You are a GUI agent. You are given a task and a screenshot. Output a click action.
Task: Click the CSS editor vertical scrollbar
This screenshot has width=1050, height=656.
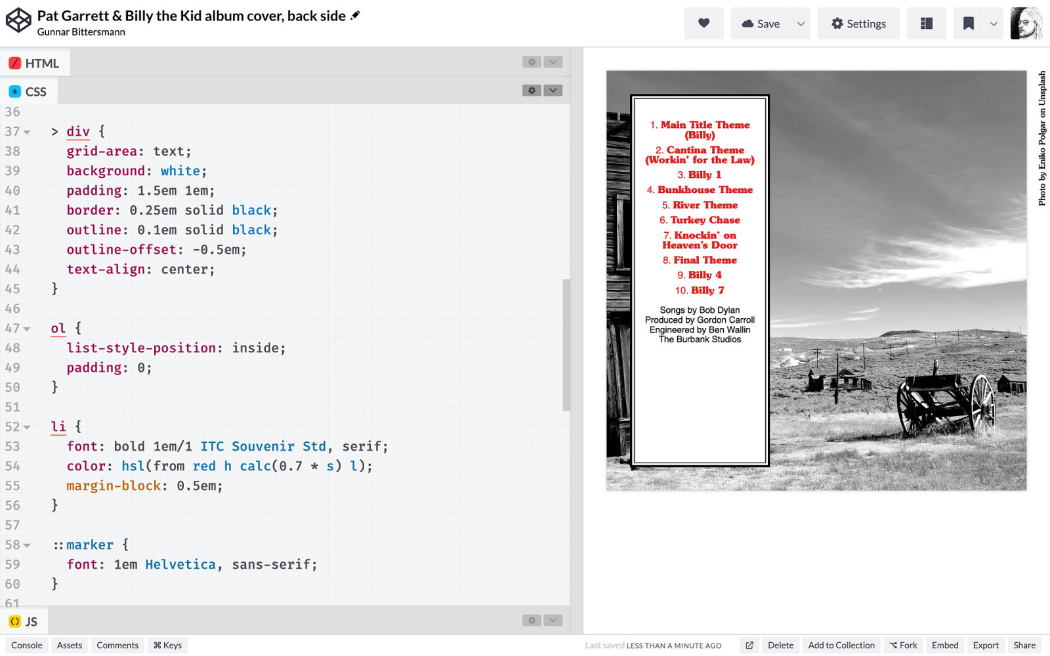(566, 345)
